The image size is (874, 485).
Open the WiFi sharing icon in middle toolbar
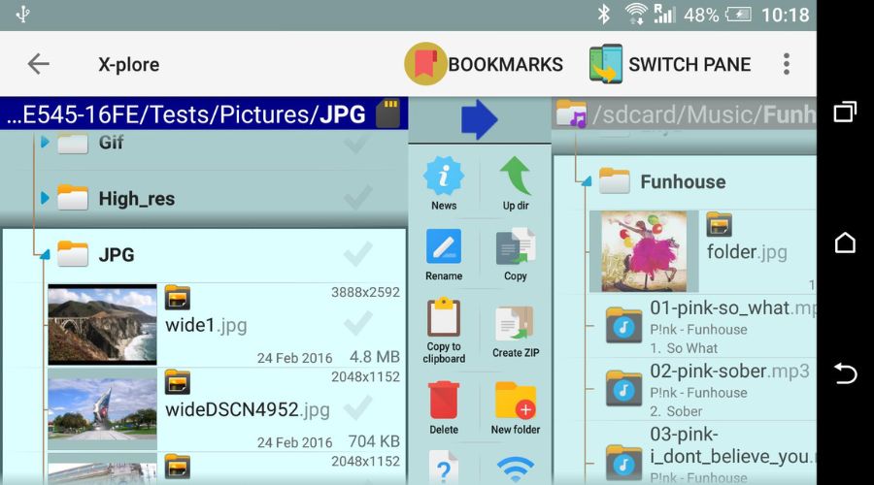(x=516, y=469)
